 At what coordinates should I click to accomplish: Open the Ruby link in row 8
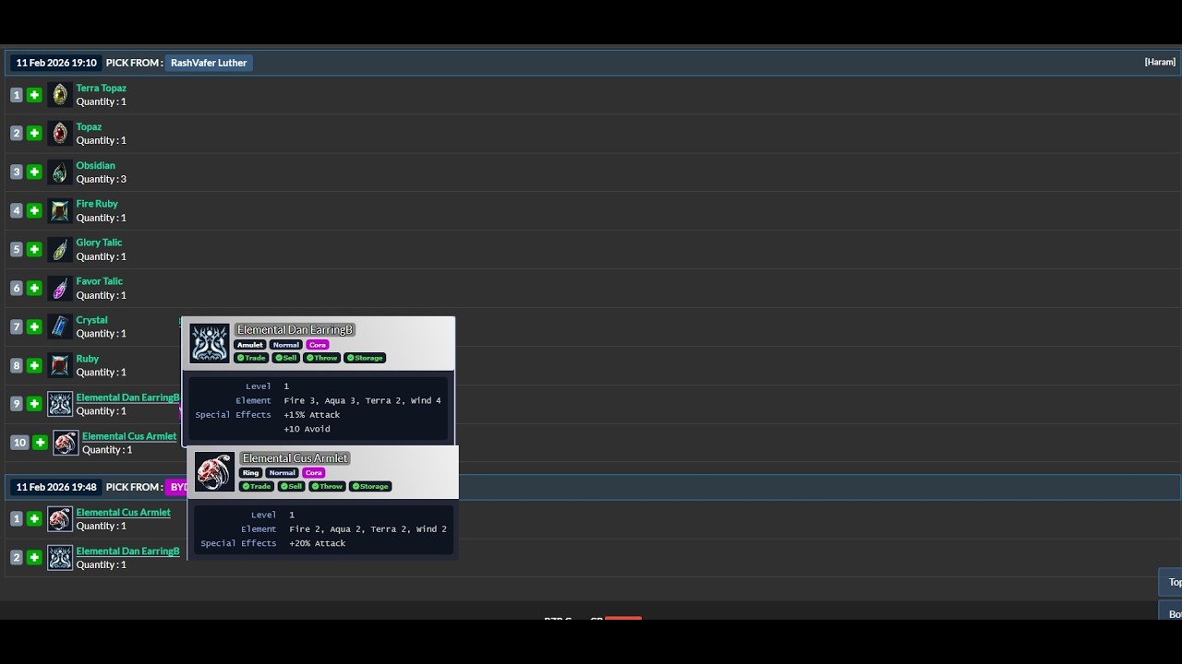pyautogui.click(x=87, y=359)
